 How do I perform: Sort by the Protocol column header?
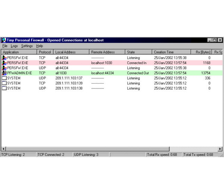click(45, 52)
